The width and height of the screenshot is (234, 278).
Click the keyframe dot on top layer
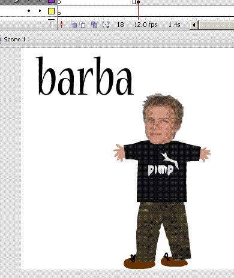click(138, 2)
